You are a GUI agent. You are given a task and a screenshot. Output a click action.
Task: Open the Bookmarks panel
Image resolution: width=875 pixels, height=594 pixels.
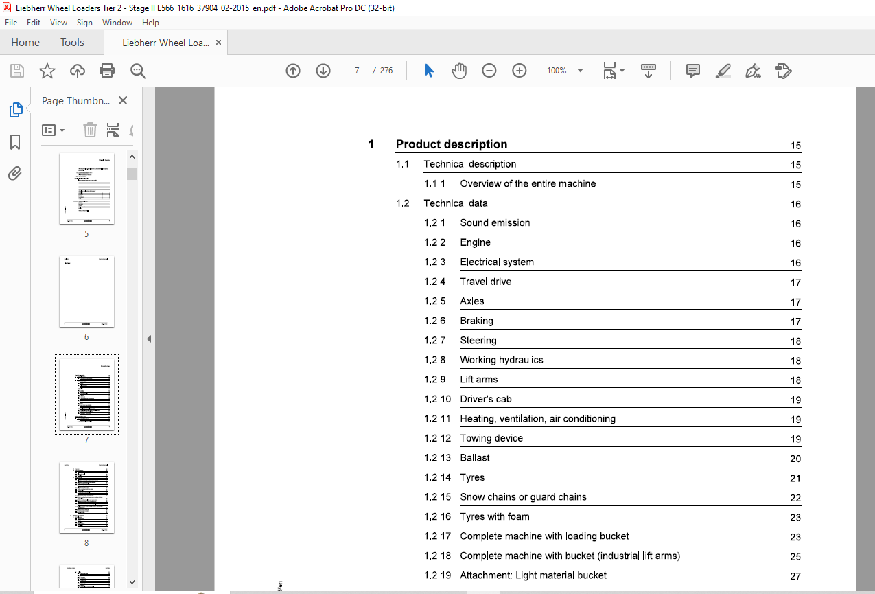click(15, 142)
